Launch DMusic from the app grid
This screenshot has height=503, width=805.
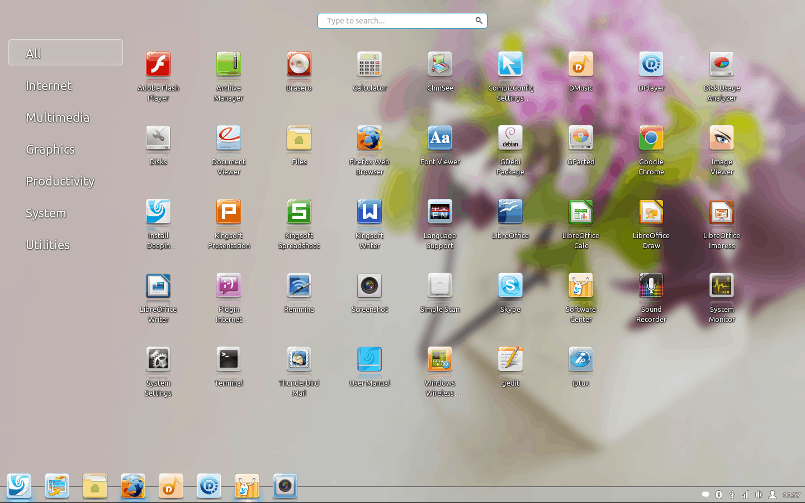pos(581,64)
